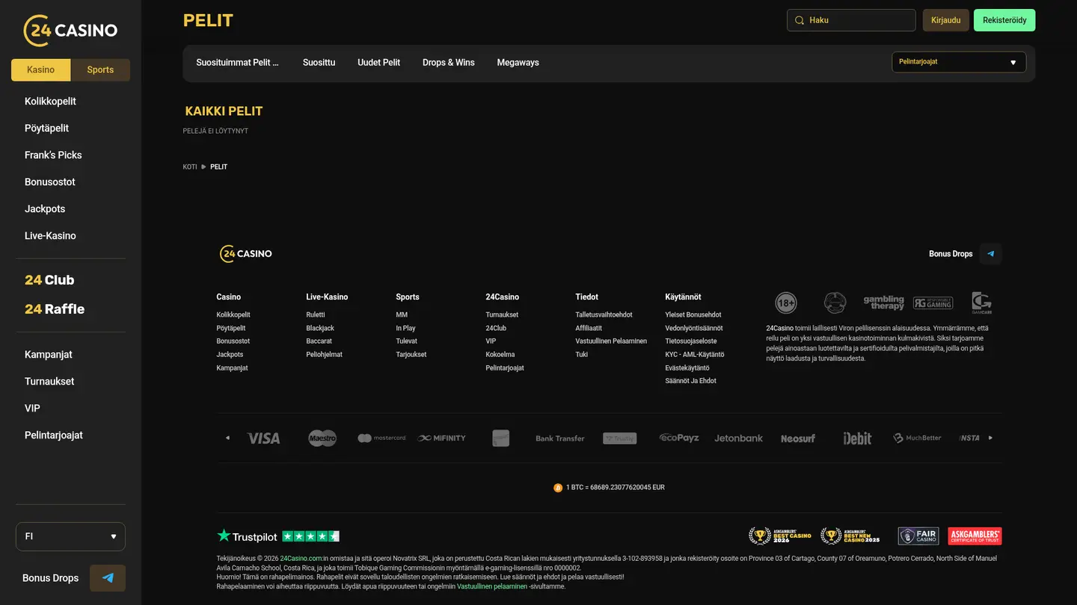
Task: Click AskGamblers Best Casino 2026 badge
Action: click(780, 536)
